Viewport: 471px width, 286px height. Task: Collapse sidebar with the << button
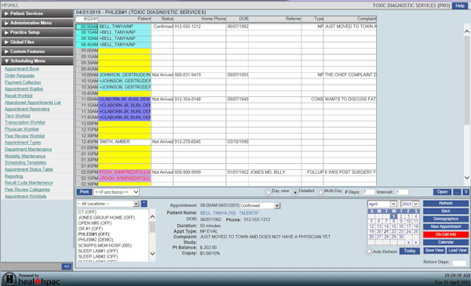click(67, 266)
